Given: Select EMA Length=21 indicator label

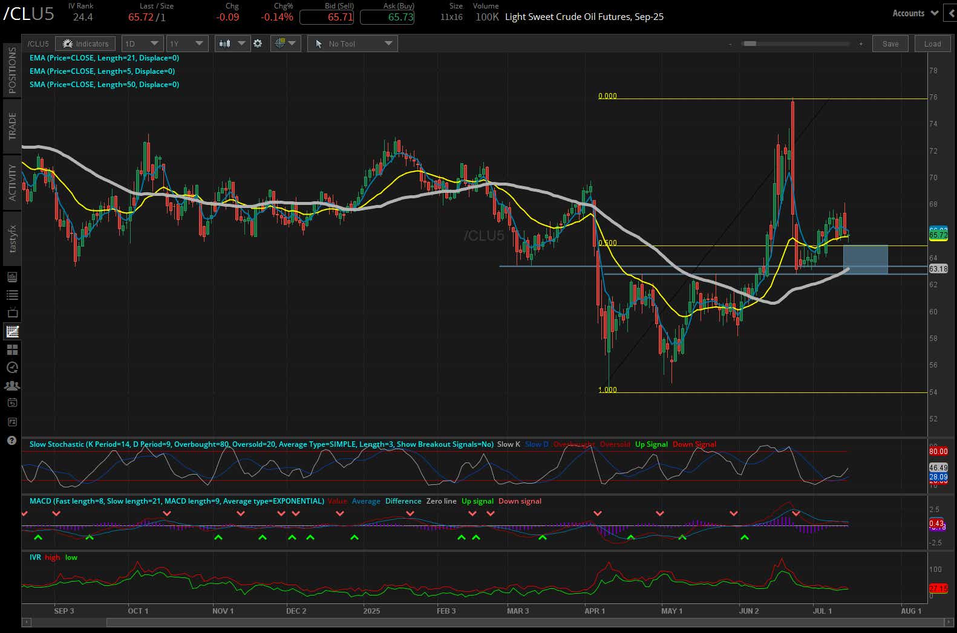Looking at the screenshot, I should [104, 58].
